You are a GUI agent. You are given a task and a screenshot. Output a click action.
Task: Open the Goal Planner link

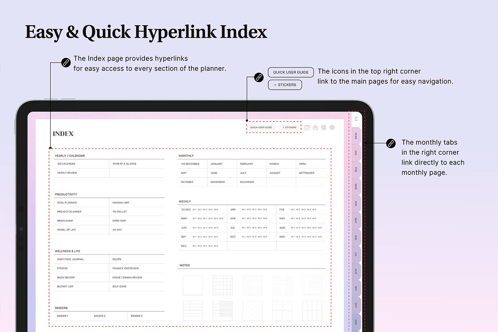(67, 203)
